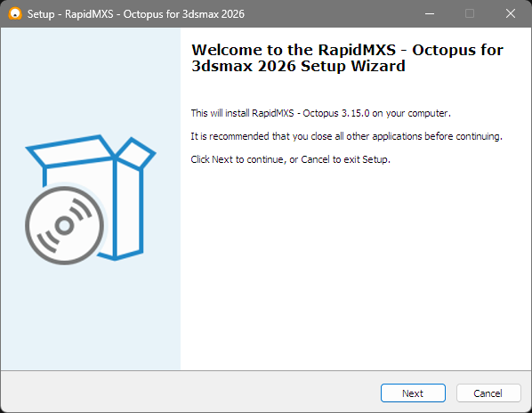Click the grayed-out maximize window button
This screenshot has width=532, height=413.
coord(470,14)
